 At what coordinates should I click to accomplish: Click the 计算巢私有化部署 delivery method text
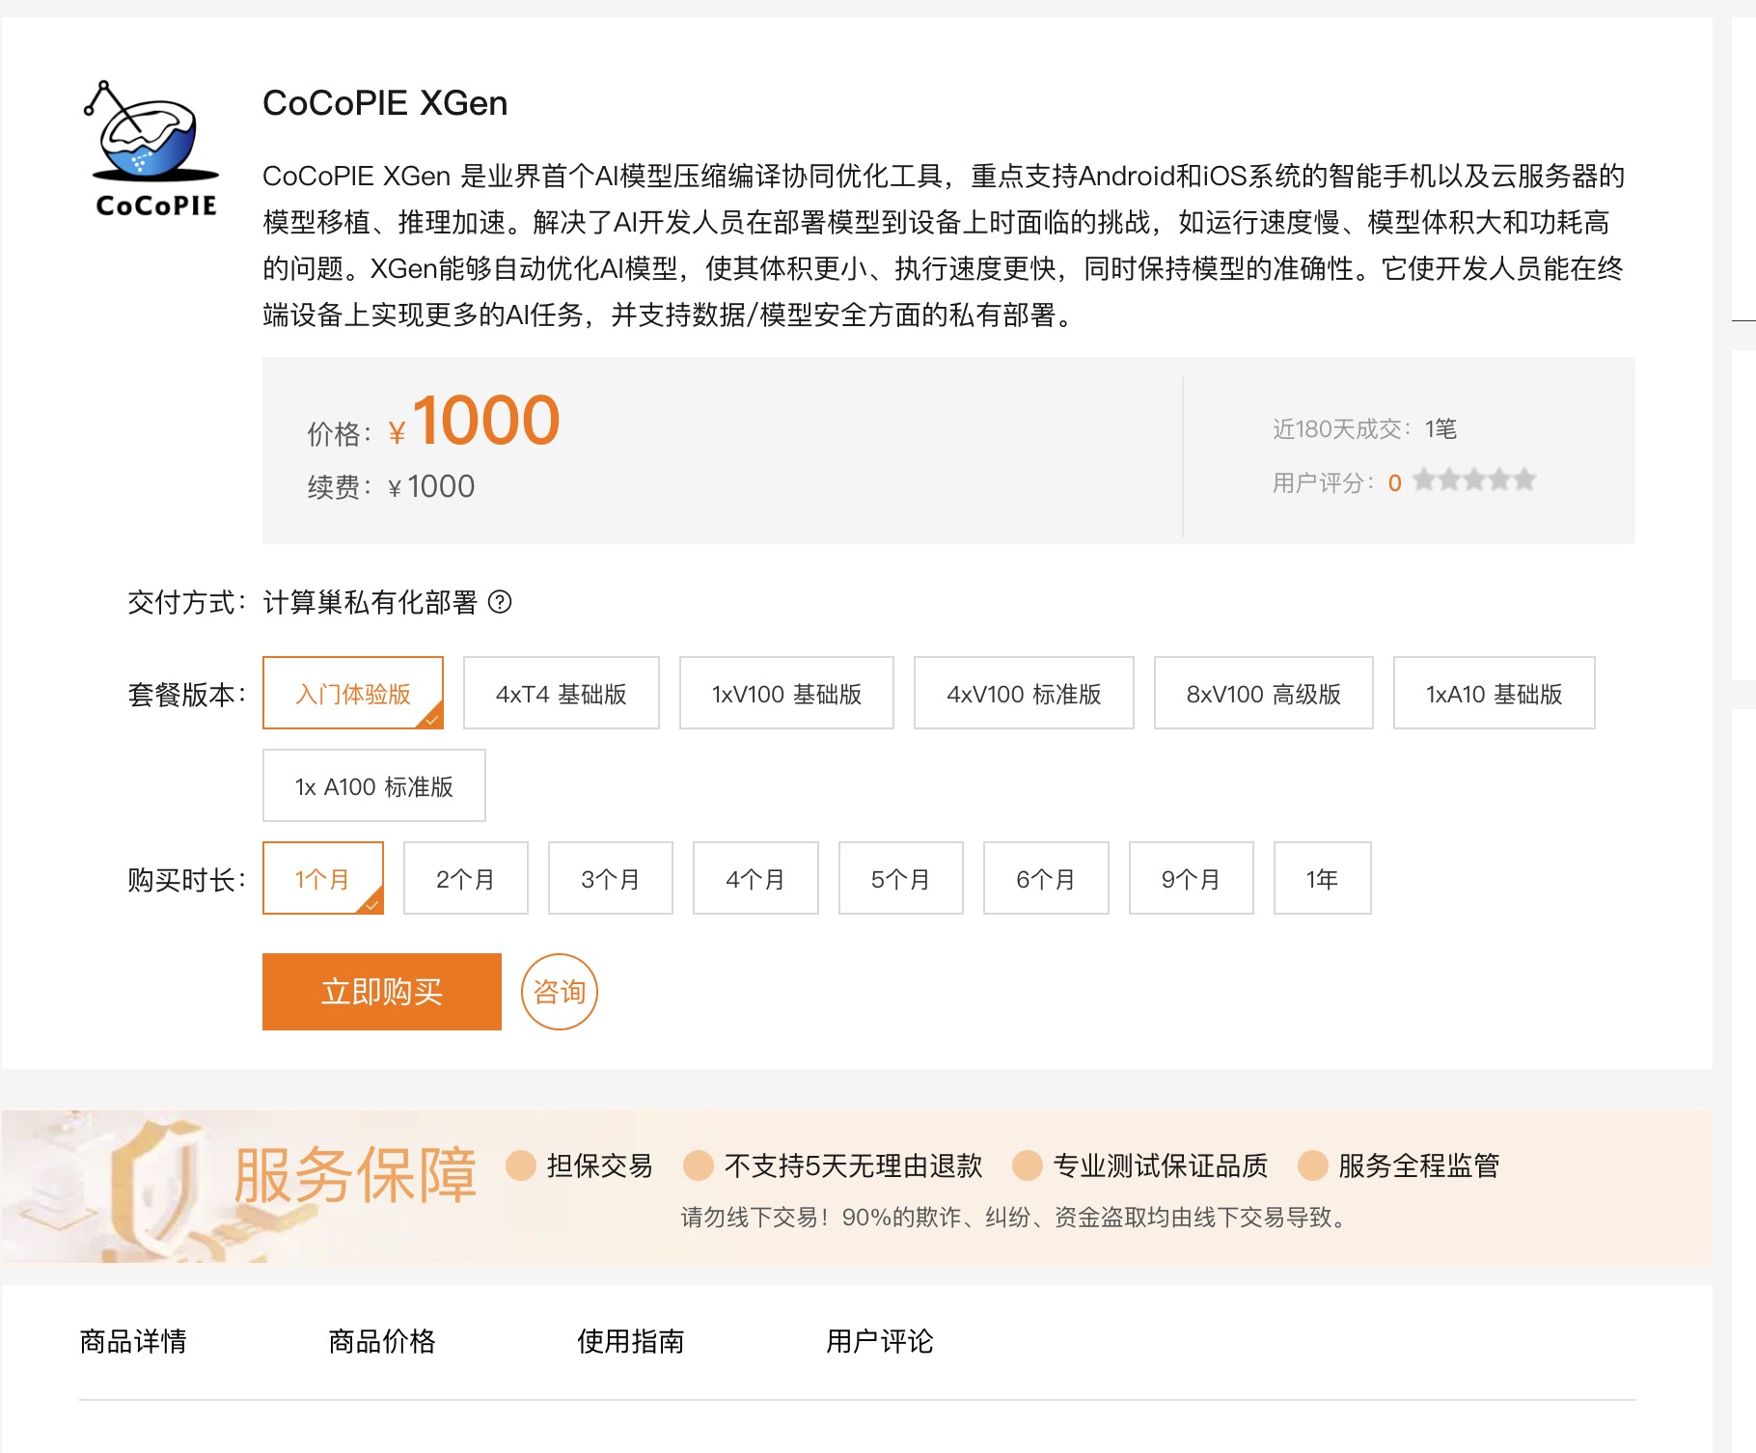(370, 602)
